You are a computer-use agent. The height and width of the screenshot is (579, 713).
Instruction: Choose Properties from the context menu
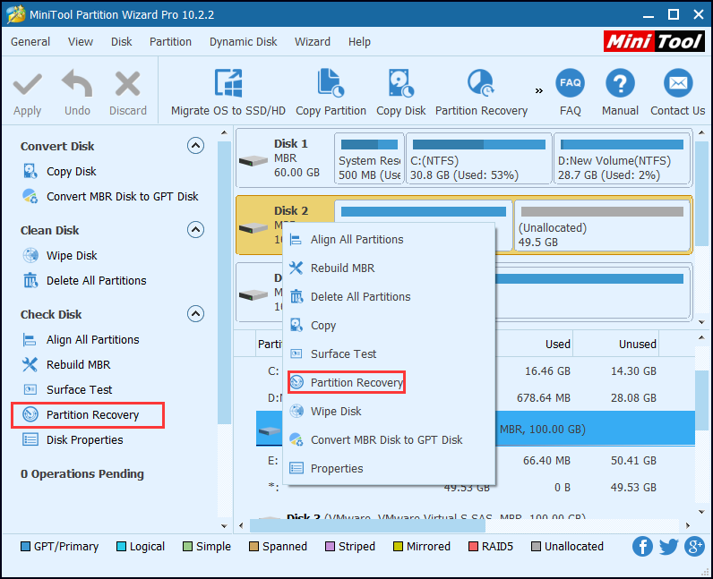click(389, 469)
